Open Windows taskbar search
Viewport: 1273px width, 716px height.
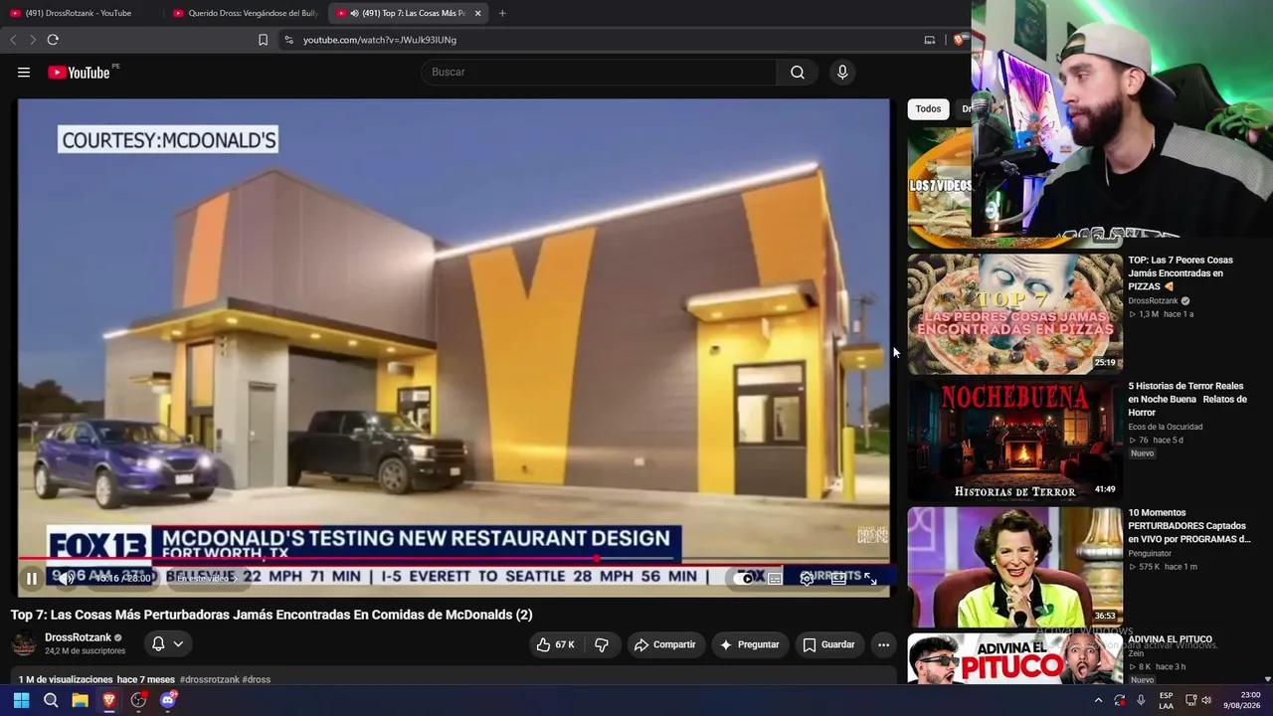point(51,700)
